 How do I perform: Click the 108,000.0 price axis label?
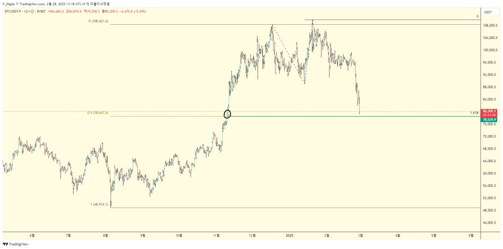(490, 26)
